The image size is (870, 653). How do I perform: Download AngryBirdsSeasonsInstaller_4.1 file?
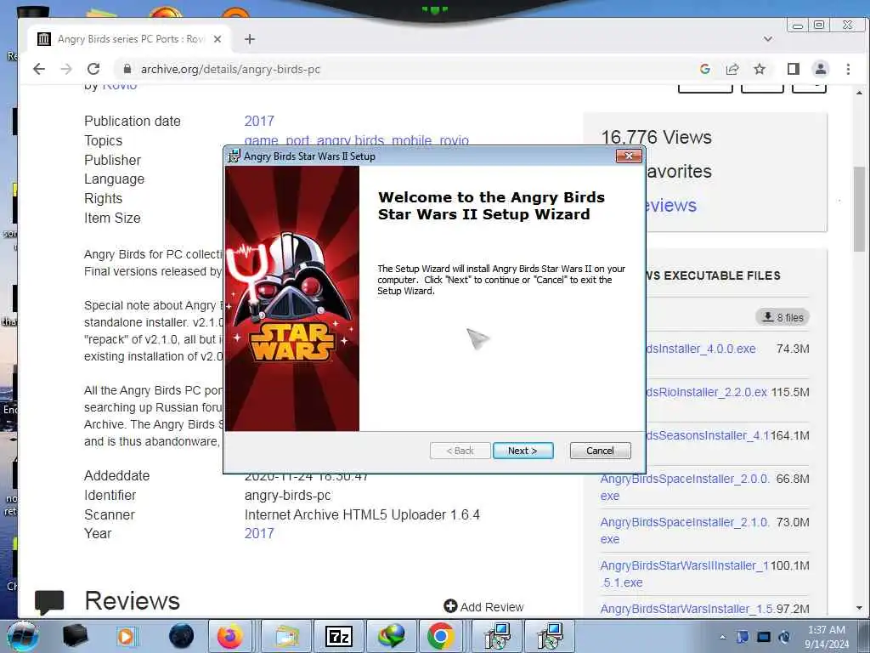pyautogui.click(x=707, y=435)
